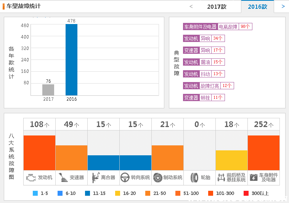Viewport: 289px width, 203px height.
Task: Switch to the 2017款 tab
Action: (217, 7)
